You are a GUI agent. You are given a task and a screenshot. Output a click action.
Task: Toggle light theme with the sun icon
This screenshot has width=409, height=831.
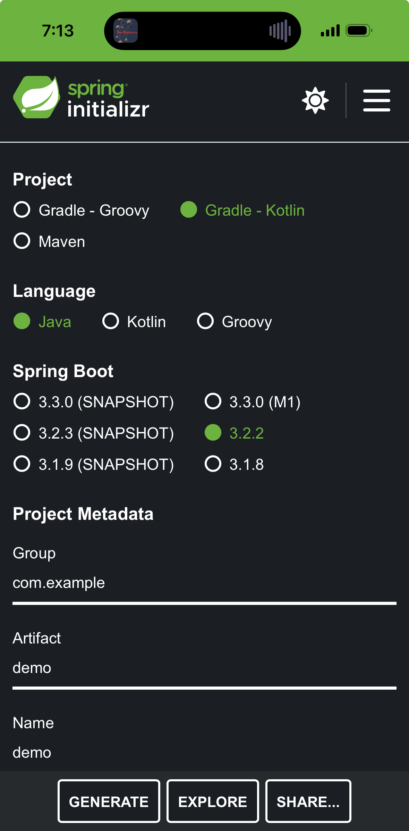point(315,100)
